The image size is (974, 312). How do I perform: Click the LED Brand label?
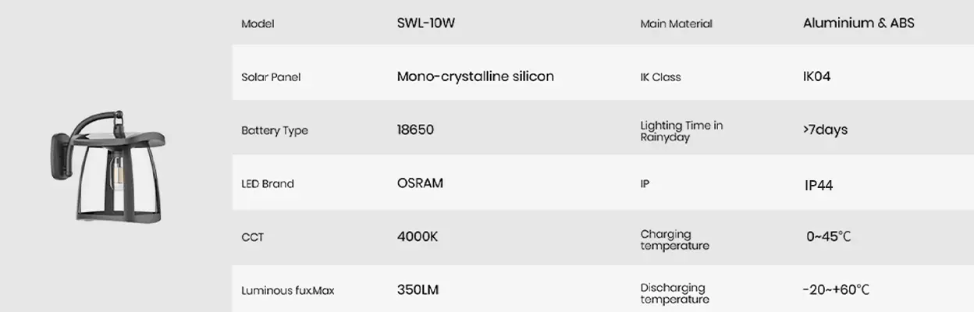coord(268,184)
